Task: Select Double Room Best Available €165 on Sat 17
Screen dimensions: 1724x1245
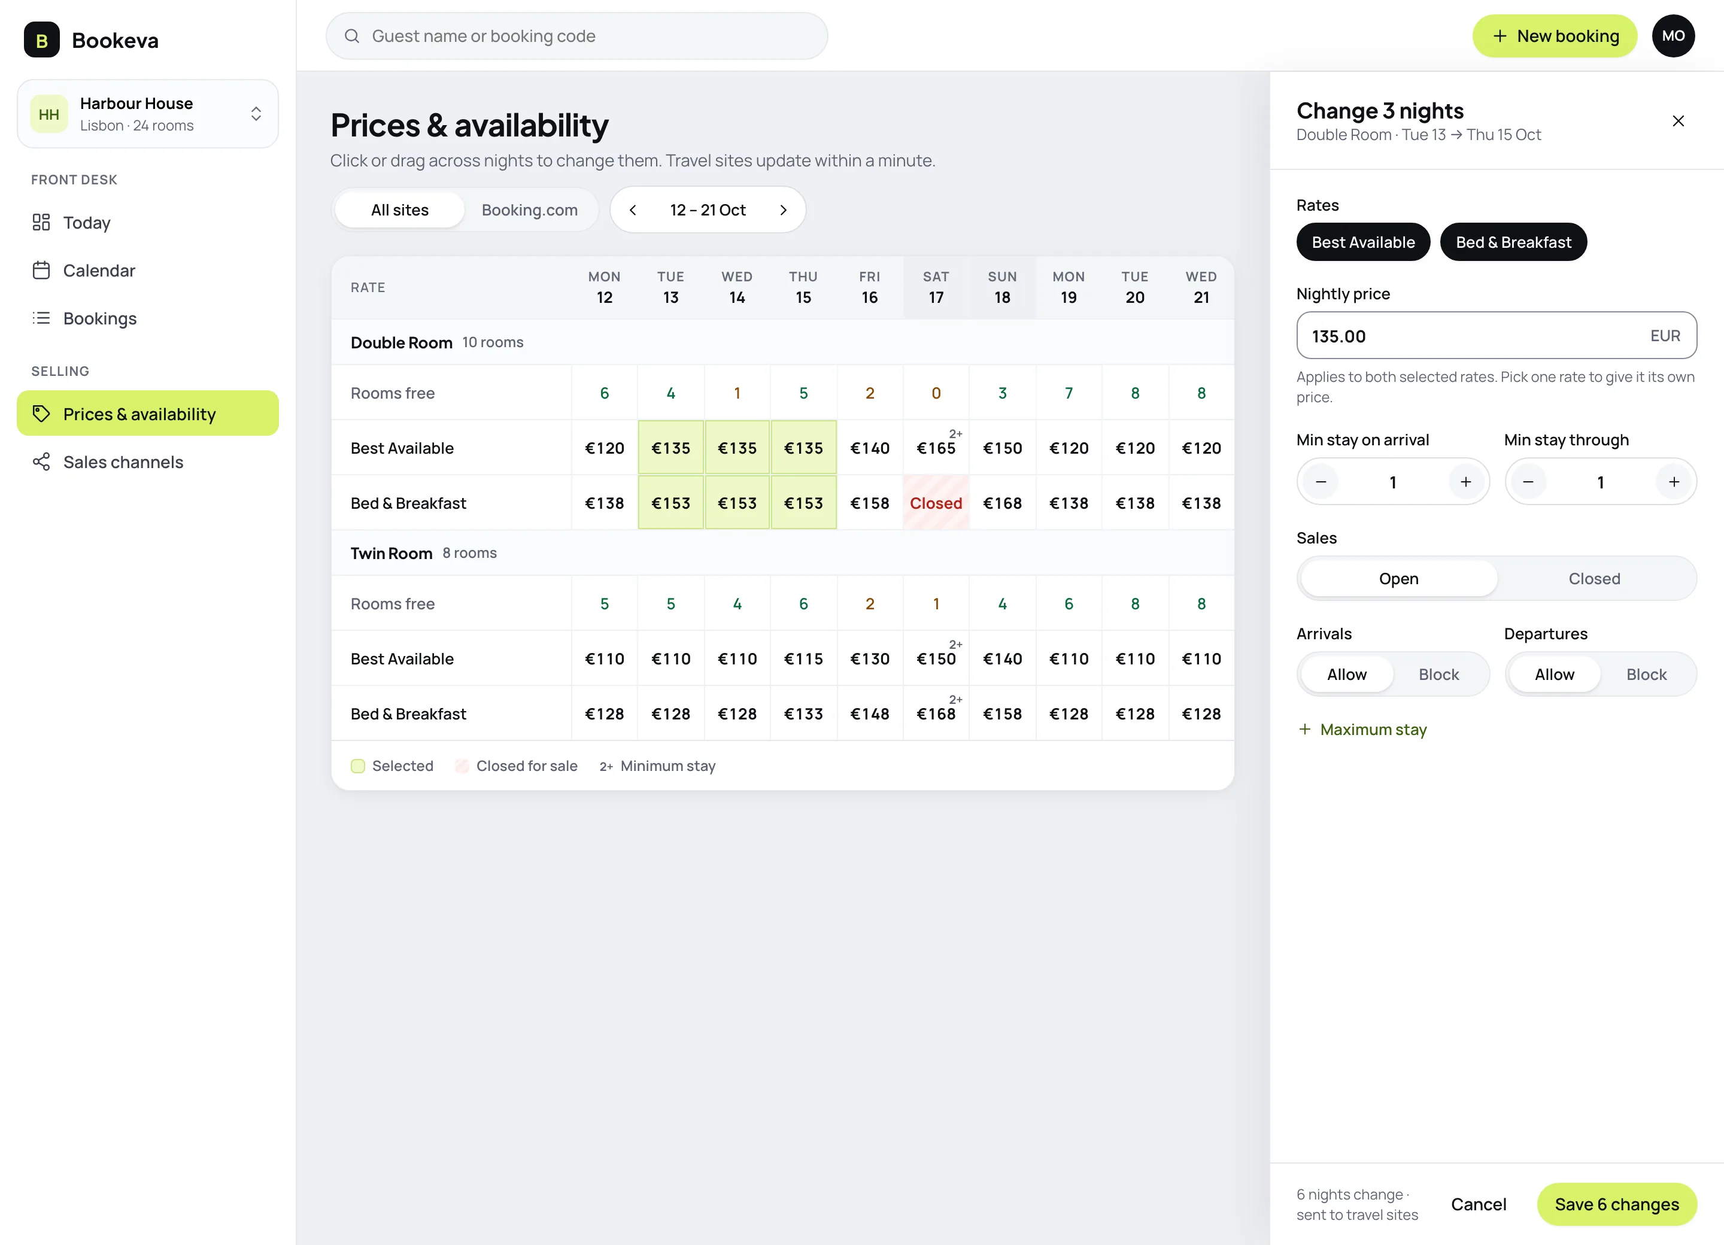Action: [x=936, y=448]
